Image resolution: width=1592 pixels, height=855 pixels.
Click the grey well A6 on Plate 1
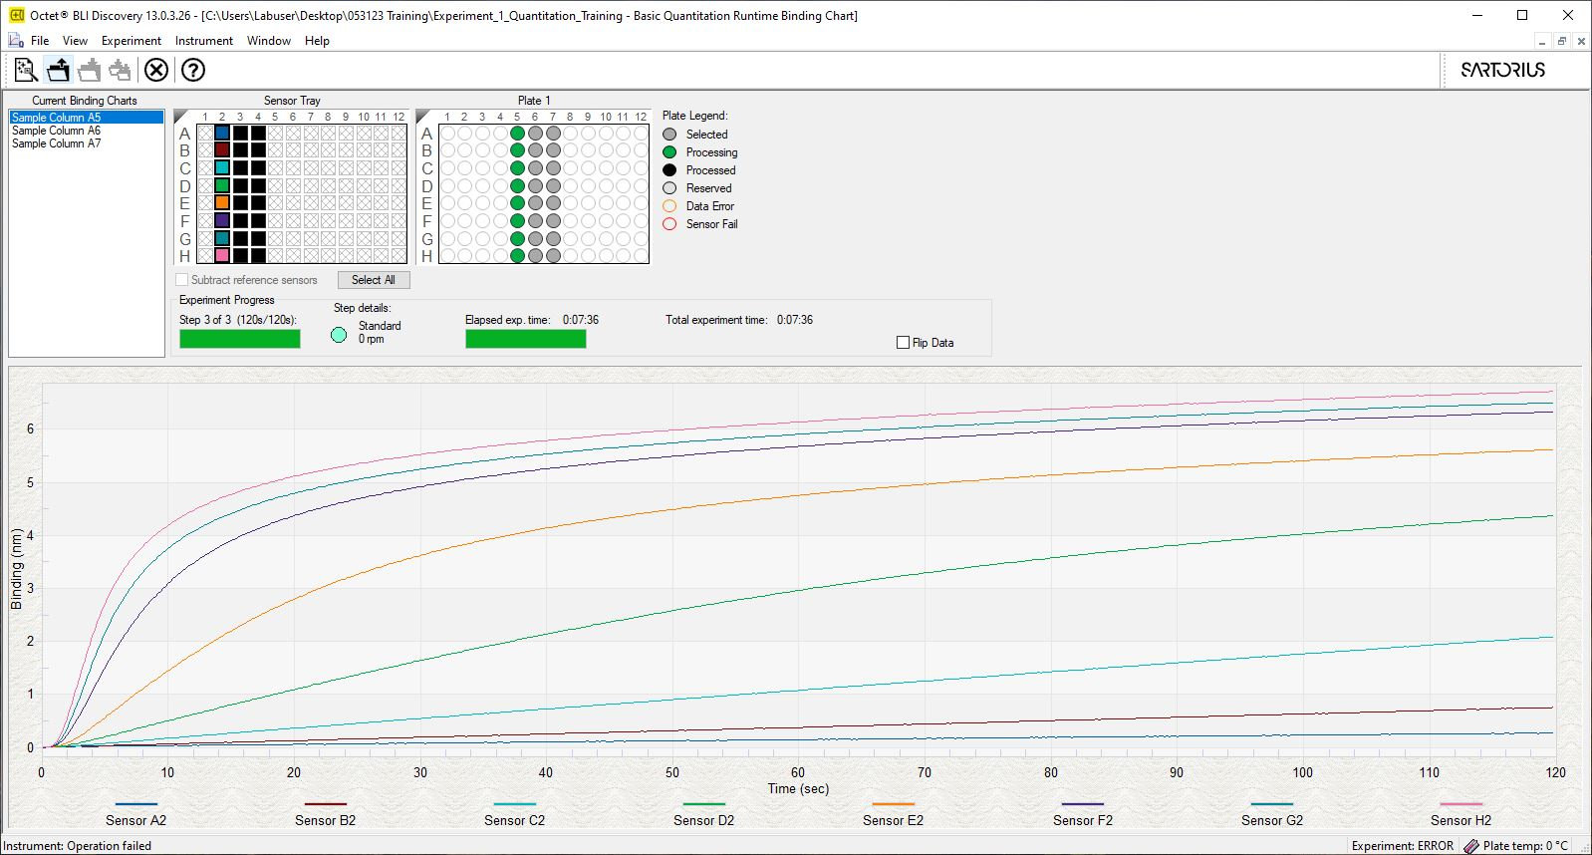(x=535, y=133)
